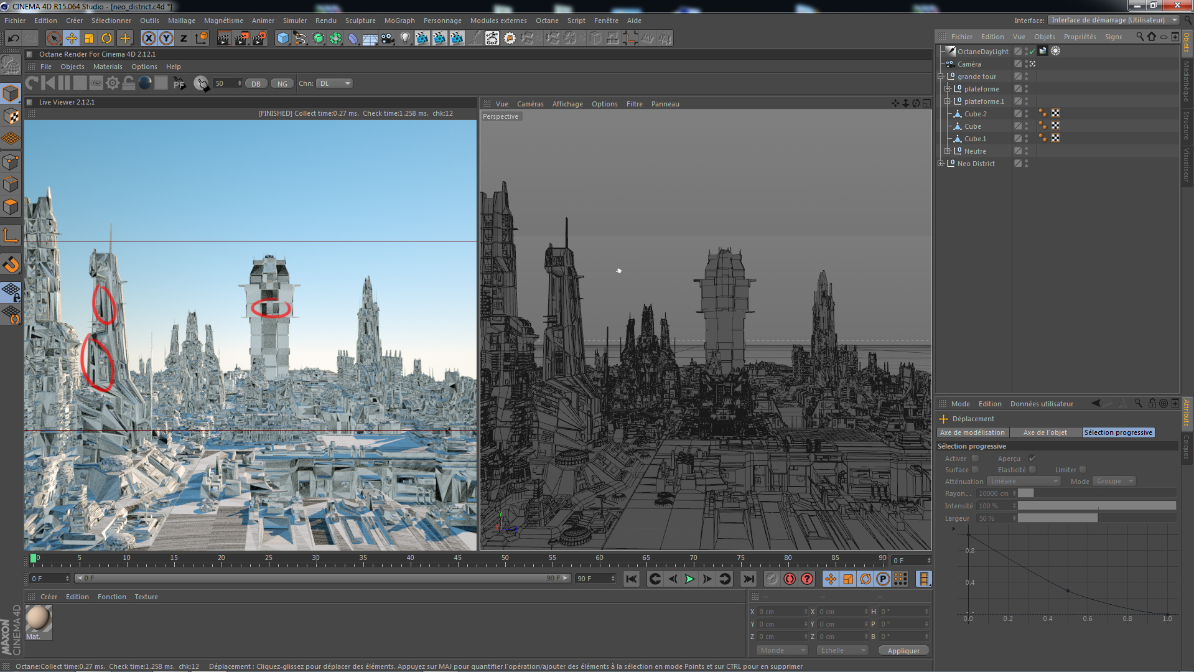
Task: Expand the grande tour object tree
Action: tap(941, 77)
